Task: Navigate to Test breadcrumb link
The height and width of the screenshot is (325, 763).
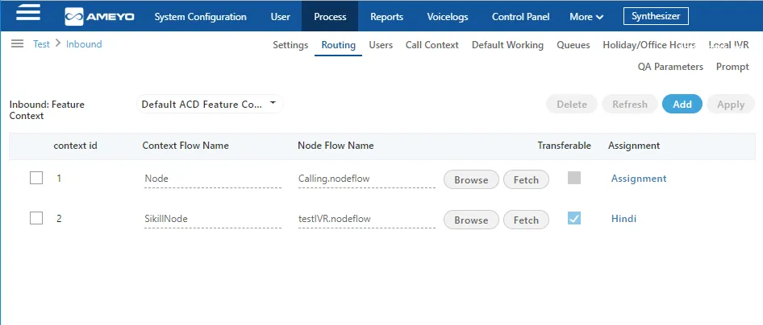Action: click(41, 44)
